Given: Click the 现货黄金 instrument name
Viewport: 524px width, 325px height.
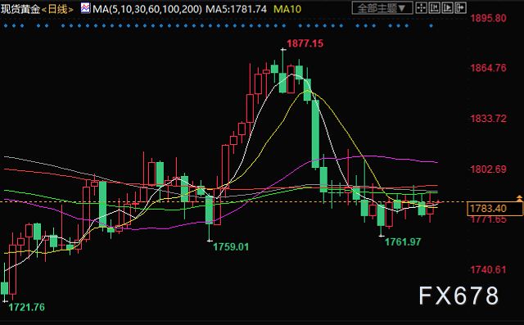Looking at the screenshot, I should point(20,9).
